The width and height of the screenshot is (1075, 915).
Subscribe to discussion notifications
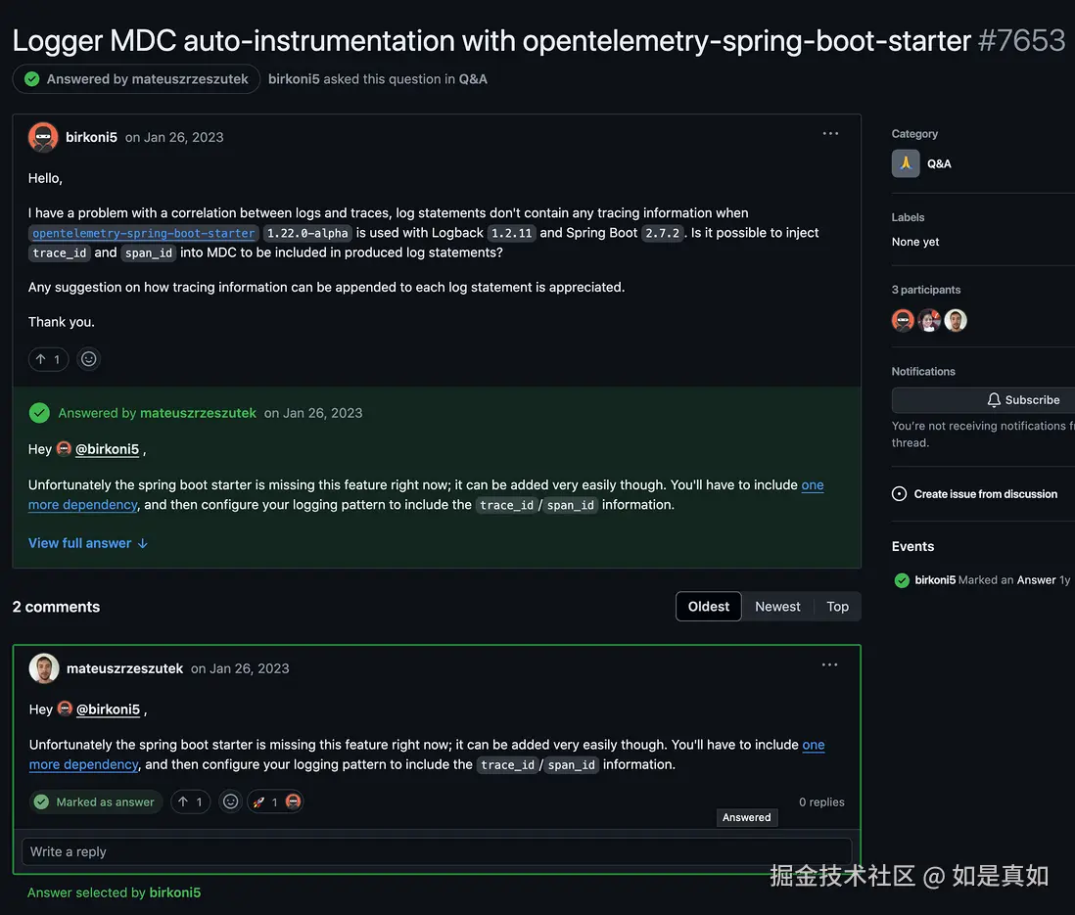pos(983,400)
